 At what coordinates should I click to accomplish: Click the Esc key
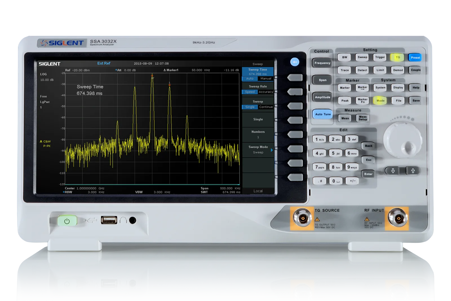click(x=368, y=160)
